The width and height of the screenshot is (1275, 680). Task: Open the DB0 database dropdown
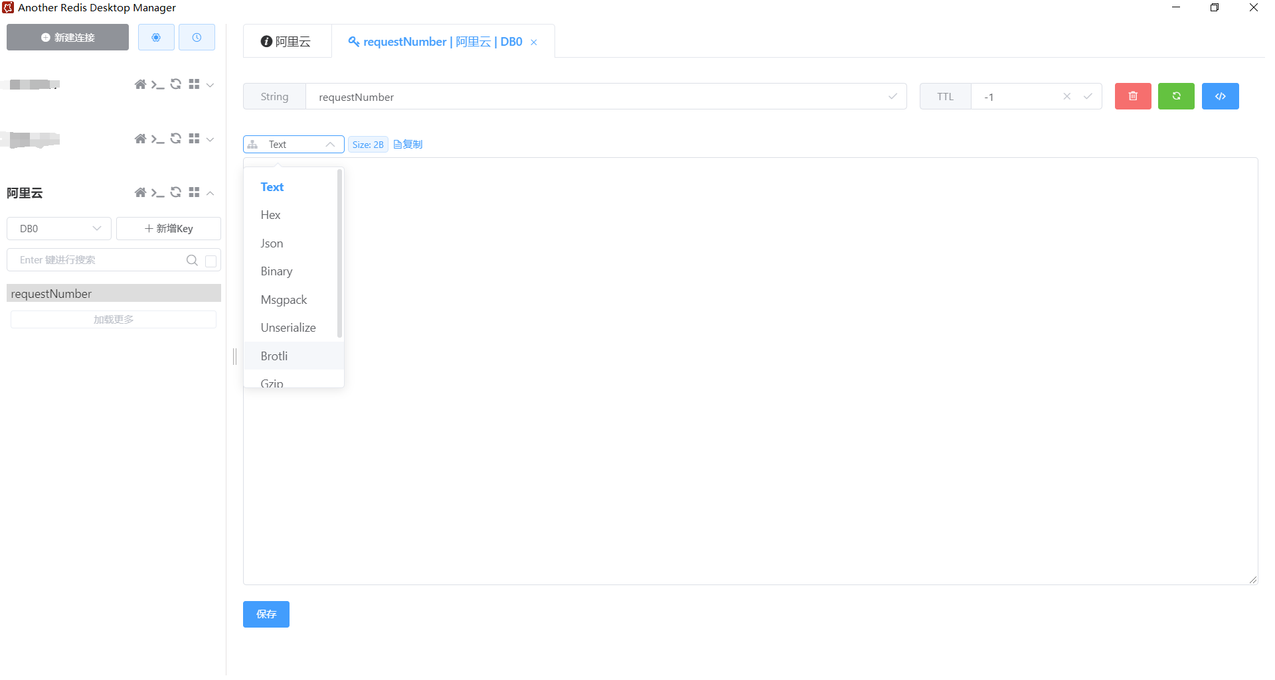click(x=59, y=228)
